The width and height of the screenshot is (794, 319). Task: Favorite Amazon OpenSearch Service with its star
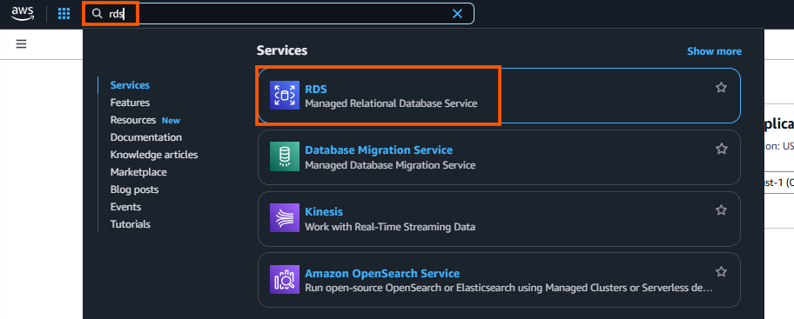point(721,271)
